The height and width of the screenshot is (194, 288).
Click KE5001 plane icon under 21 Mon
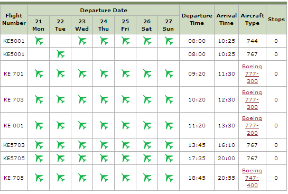click(39, 41)
